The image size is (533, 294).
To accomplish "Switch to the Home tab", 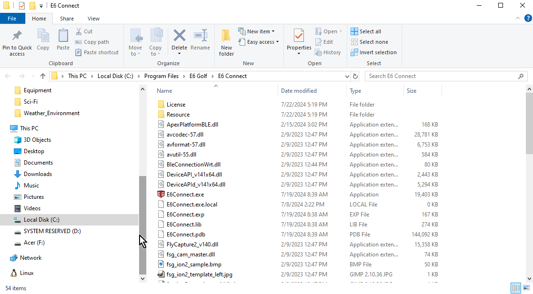I will pyautogui.click(x=39, y=19).
